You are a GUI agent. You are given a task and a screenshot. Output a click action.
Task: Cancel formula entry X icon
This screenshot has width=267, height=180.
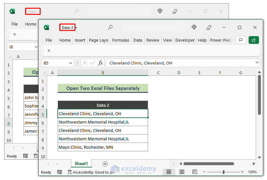tap(85, 63)
